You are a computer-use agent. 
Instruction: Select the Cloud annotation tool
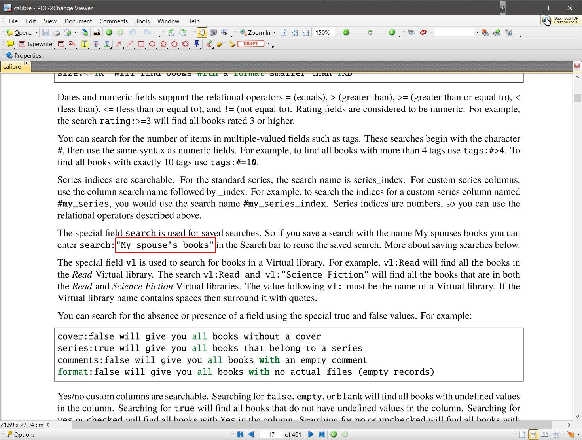point(185,44)
